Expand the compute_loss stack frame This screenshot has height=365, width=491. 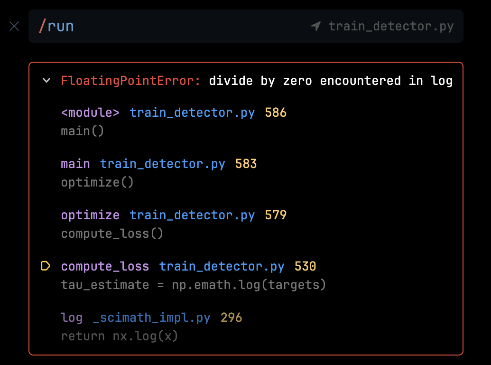click(105, 266)
